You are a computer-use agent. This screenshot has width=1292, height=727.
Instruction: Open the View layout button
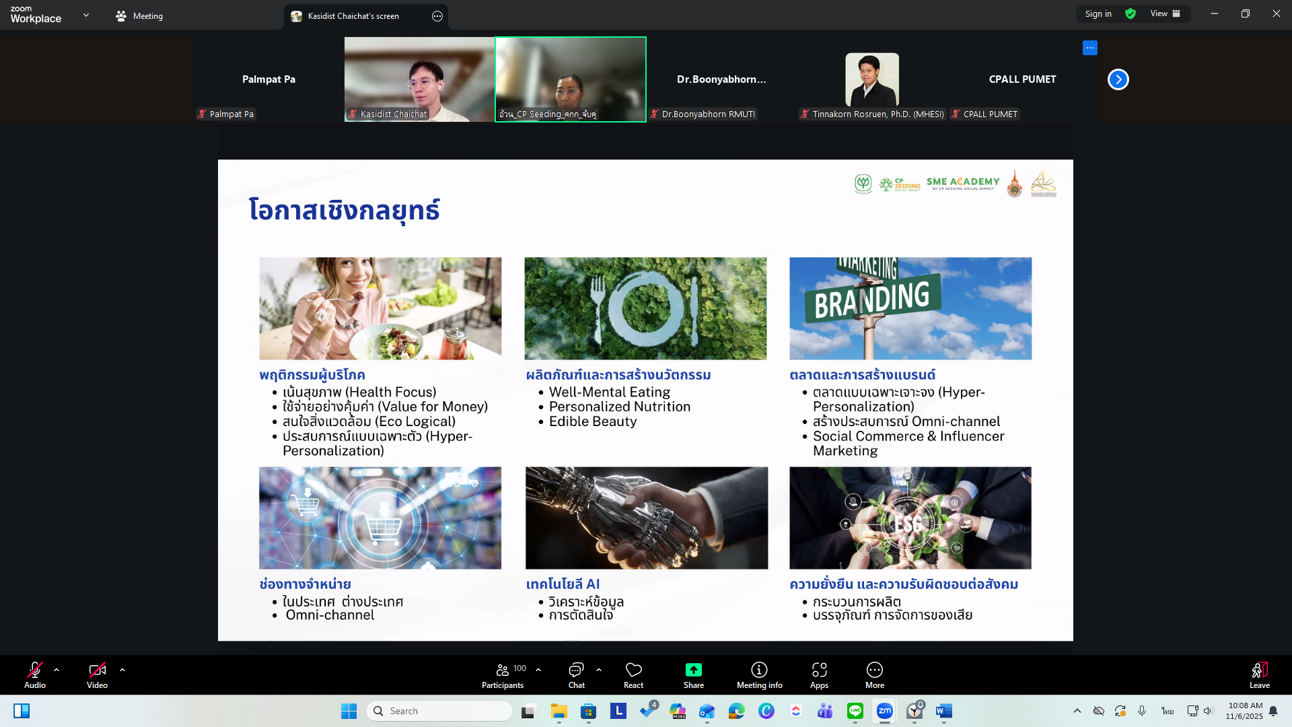1165,14
